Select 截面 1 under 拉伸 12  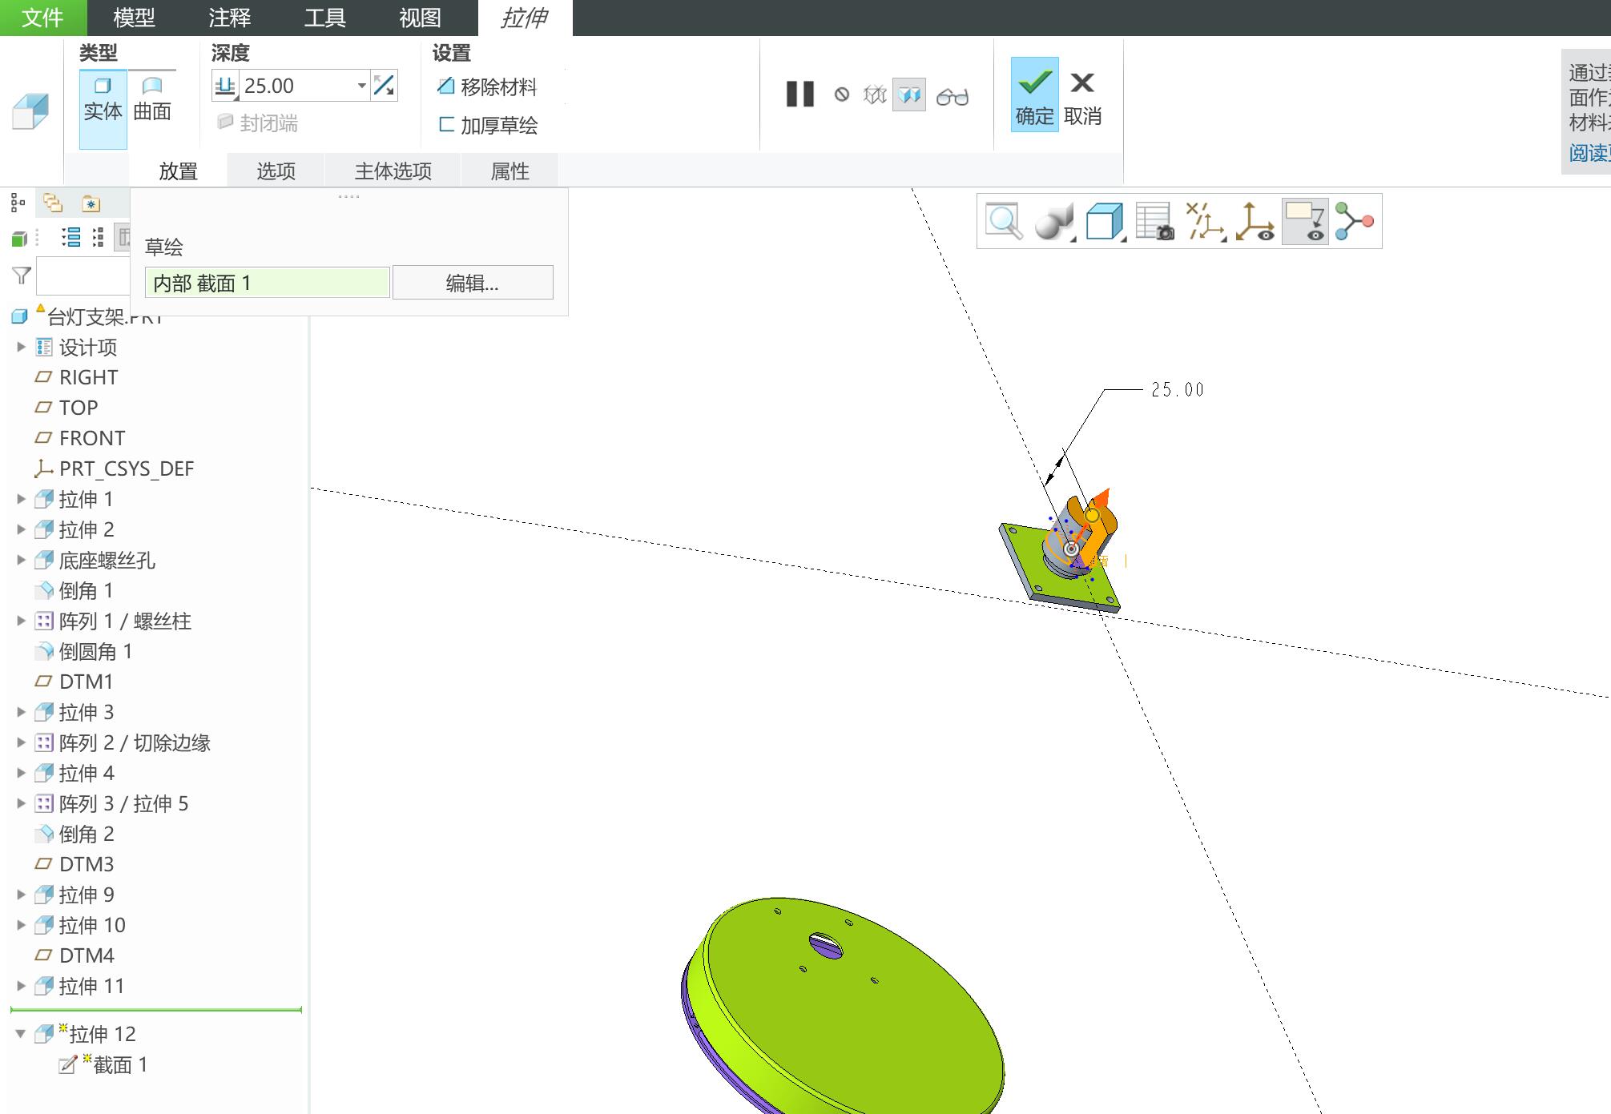click(104, 1064)
